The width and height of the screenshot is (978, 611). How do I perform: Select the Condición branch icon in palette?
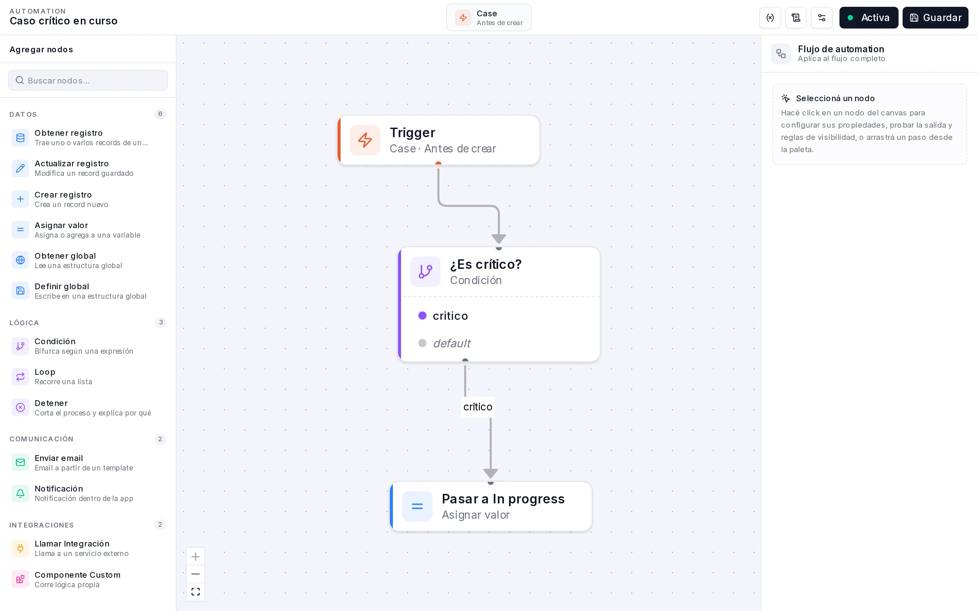click(20, 346)
